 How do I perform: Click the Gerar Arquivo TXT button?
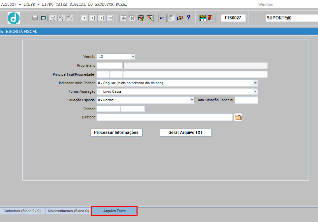[186, 133]
